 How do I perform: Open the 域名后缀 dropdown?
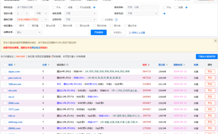pyautogui.click(x=81, y=14)
